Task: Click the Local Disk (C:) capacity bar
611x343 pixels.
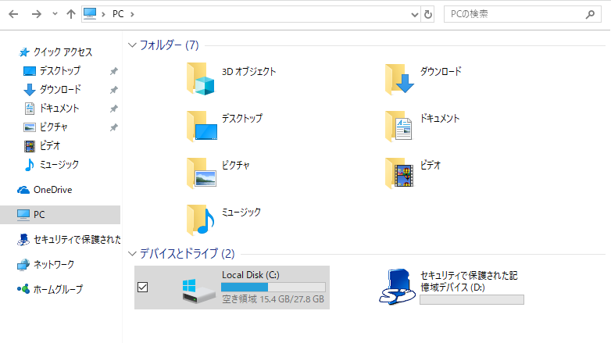Action: coord(273,287)
